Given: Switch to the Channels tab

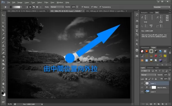Looking at the screenshot, I should tap(150, 68).
